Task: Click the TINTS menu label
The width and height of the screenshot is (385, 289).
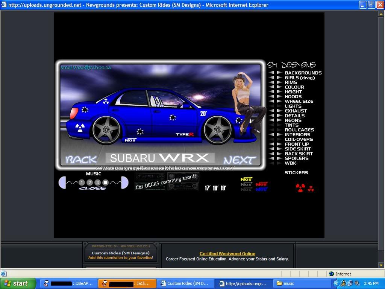Action: (x=291, y=125)
